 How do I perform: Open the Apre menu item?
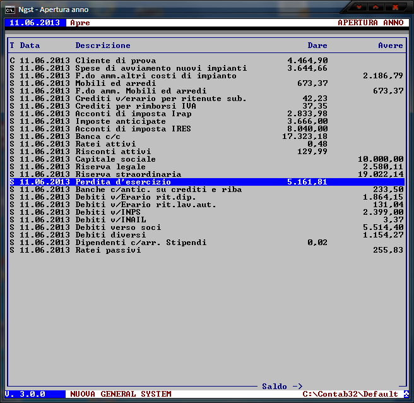coord(80,23)
